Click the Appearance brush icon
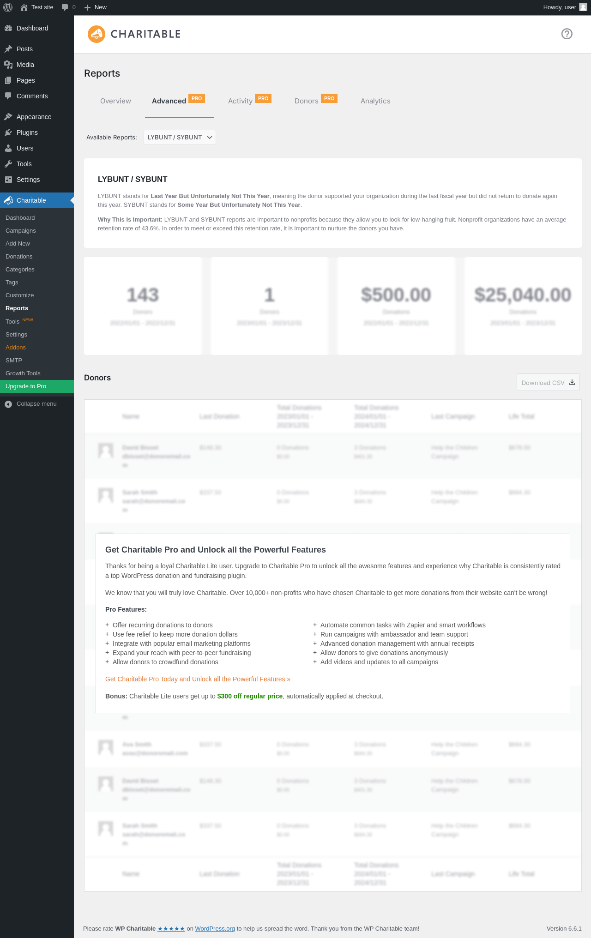591x938 pixels. pos(8,117)
